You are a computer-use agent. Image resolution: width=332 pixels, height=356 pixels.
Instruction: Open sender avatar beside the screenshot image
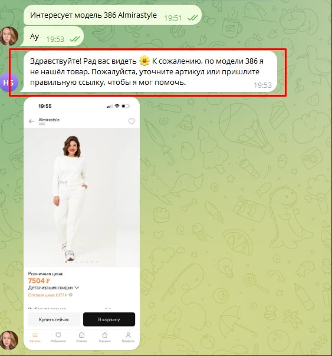[x=9, y=340]
